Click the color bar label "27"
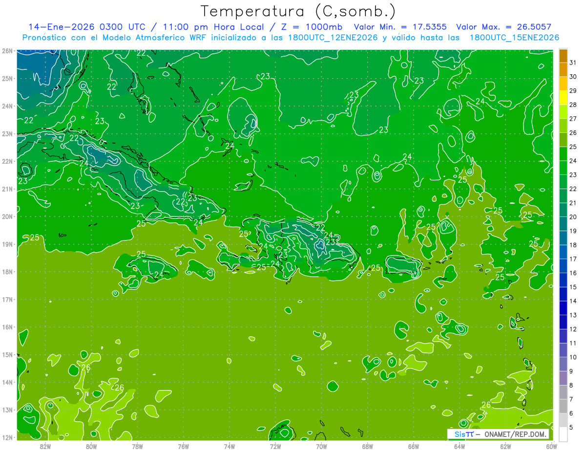This screenshot has width=586, height=453. pyautogui.click(x=573, y=119)
